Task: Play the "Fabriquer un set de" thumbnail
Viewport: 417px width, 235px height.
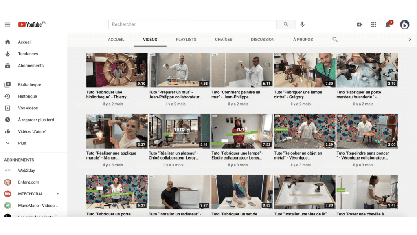Action: coord(242,192)
